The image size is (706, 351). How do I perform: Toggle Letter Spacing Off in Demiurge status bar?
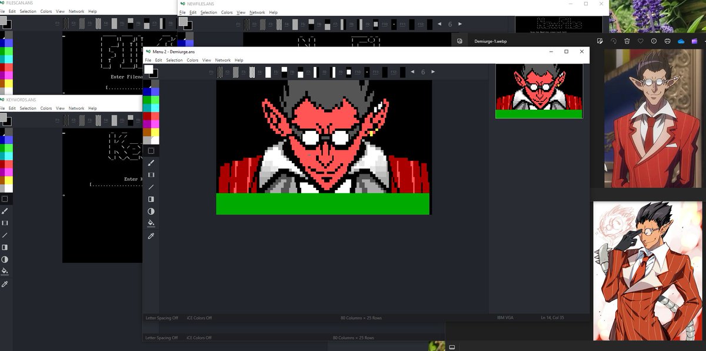point(162,318)
